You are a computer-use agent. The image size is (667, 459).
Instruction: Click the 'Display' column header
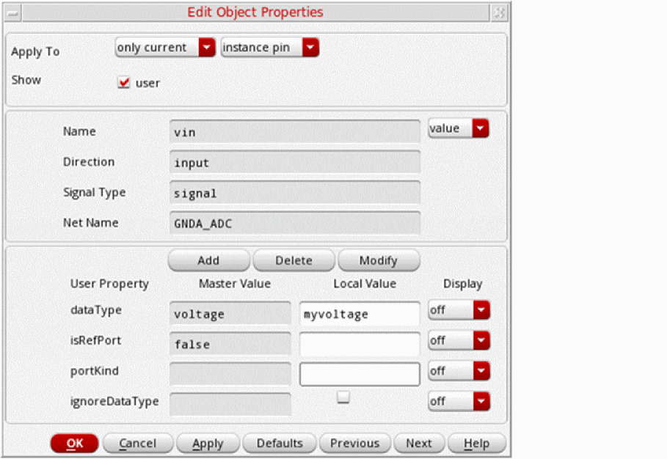click(x=463, y=284)
